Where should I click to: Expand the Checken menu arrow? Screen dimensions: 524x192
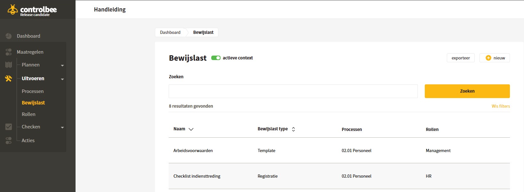[x=62, y=127]
